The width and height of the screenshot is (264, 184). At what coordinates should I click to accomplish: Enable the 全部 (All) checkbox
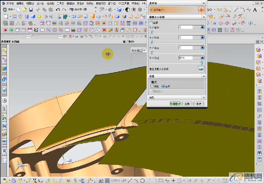click(151, 23)
